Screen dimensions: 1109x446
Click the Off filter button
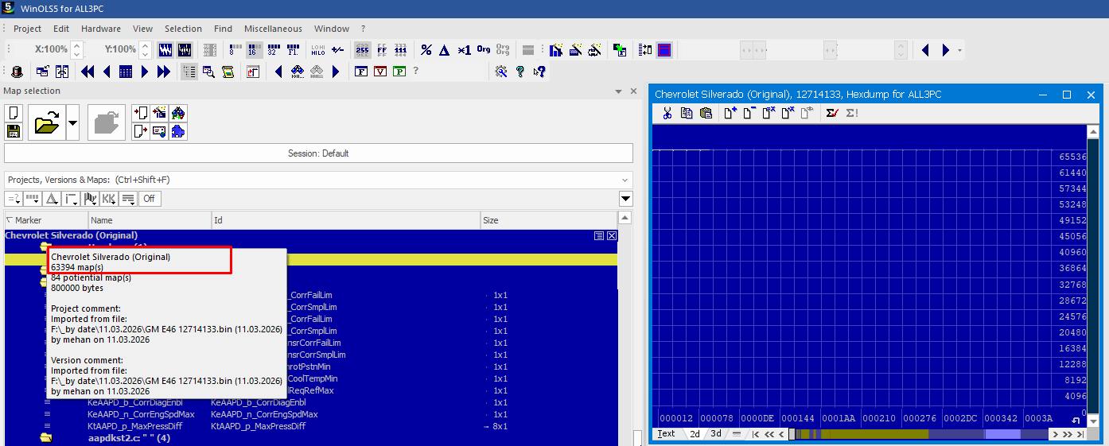148,199
